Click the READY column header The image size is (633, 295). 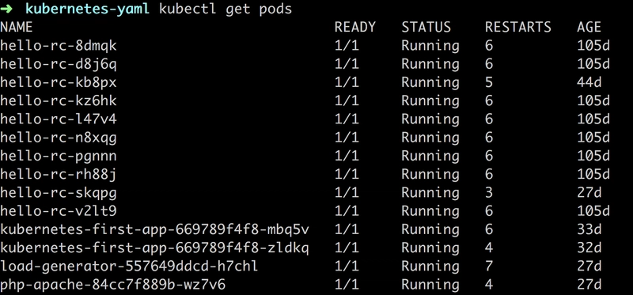click(354, 27)
